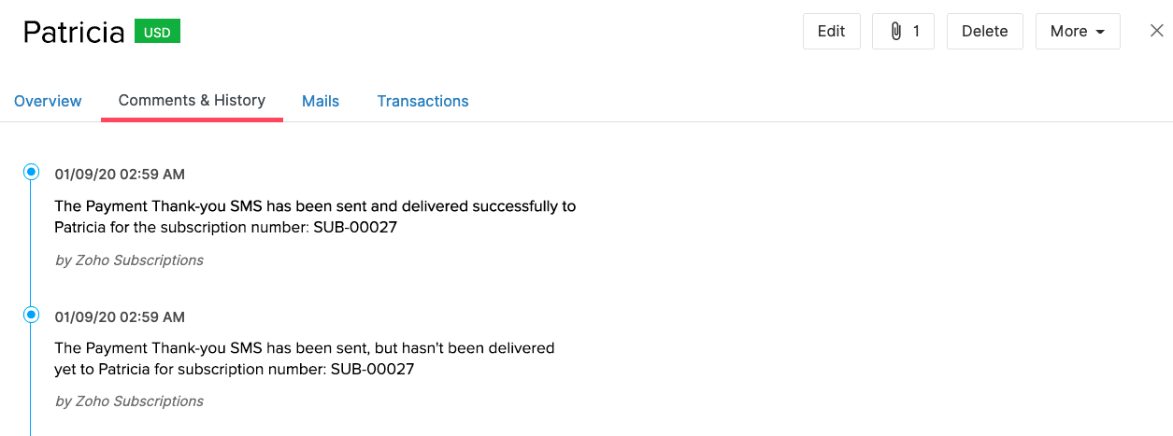The image size is (1173, 436).
Task: Select the Comments & History tab
Action: pyautogui.click(x=192, y=101)
